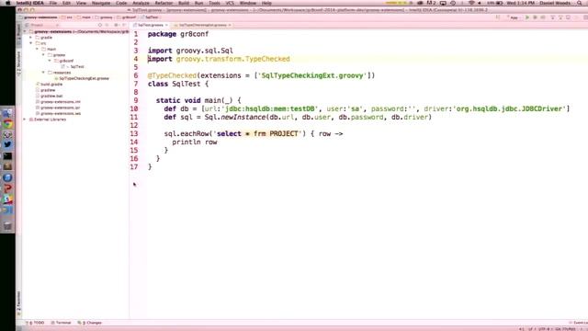Toggle the Favorites side tool window tab
Viewport: 588px width, 331px height.
(18, 302)
